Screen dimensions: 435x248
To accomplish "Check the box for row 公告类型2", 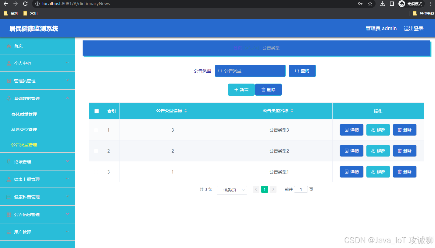I will click(96, 151).
